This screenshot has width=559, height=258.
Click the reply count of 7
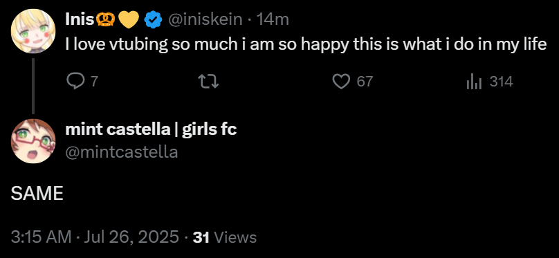pos(94,82)
